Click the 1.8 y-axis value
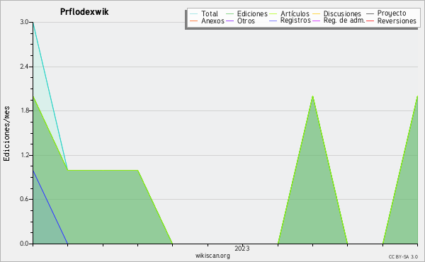 tap(24, 110)
